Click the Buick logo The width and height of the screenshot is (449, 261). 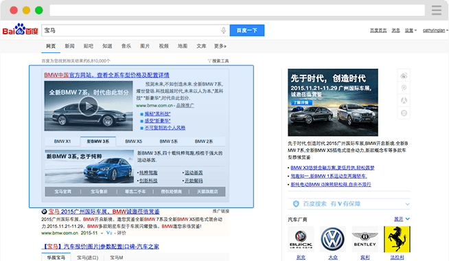301,239
